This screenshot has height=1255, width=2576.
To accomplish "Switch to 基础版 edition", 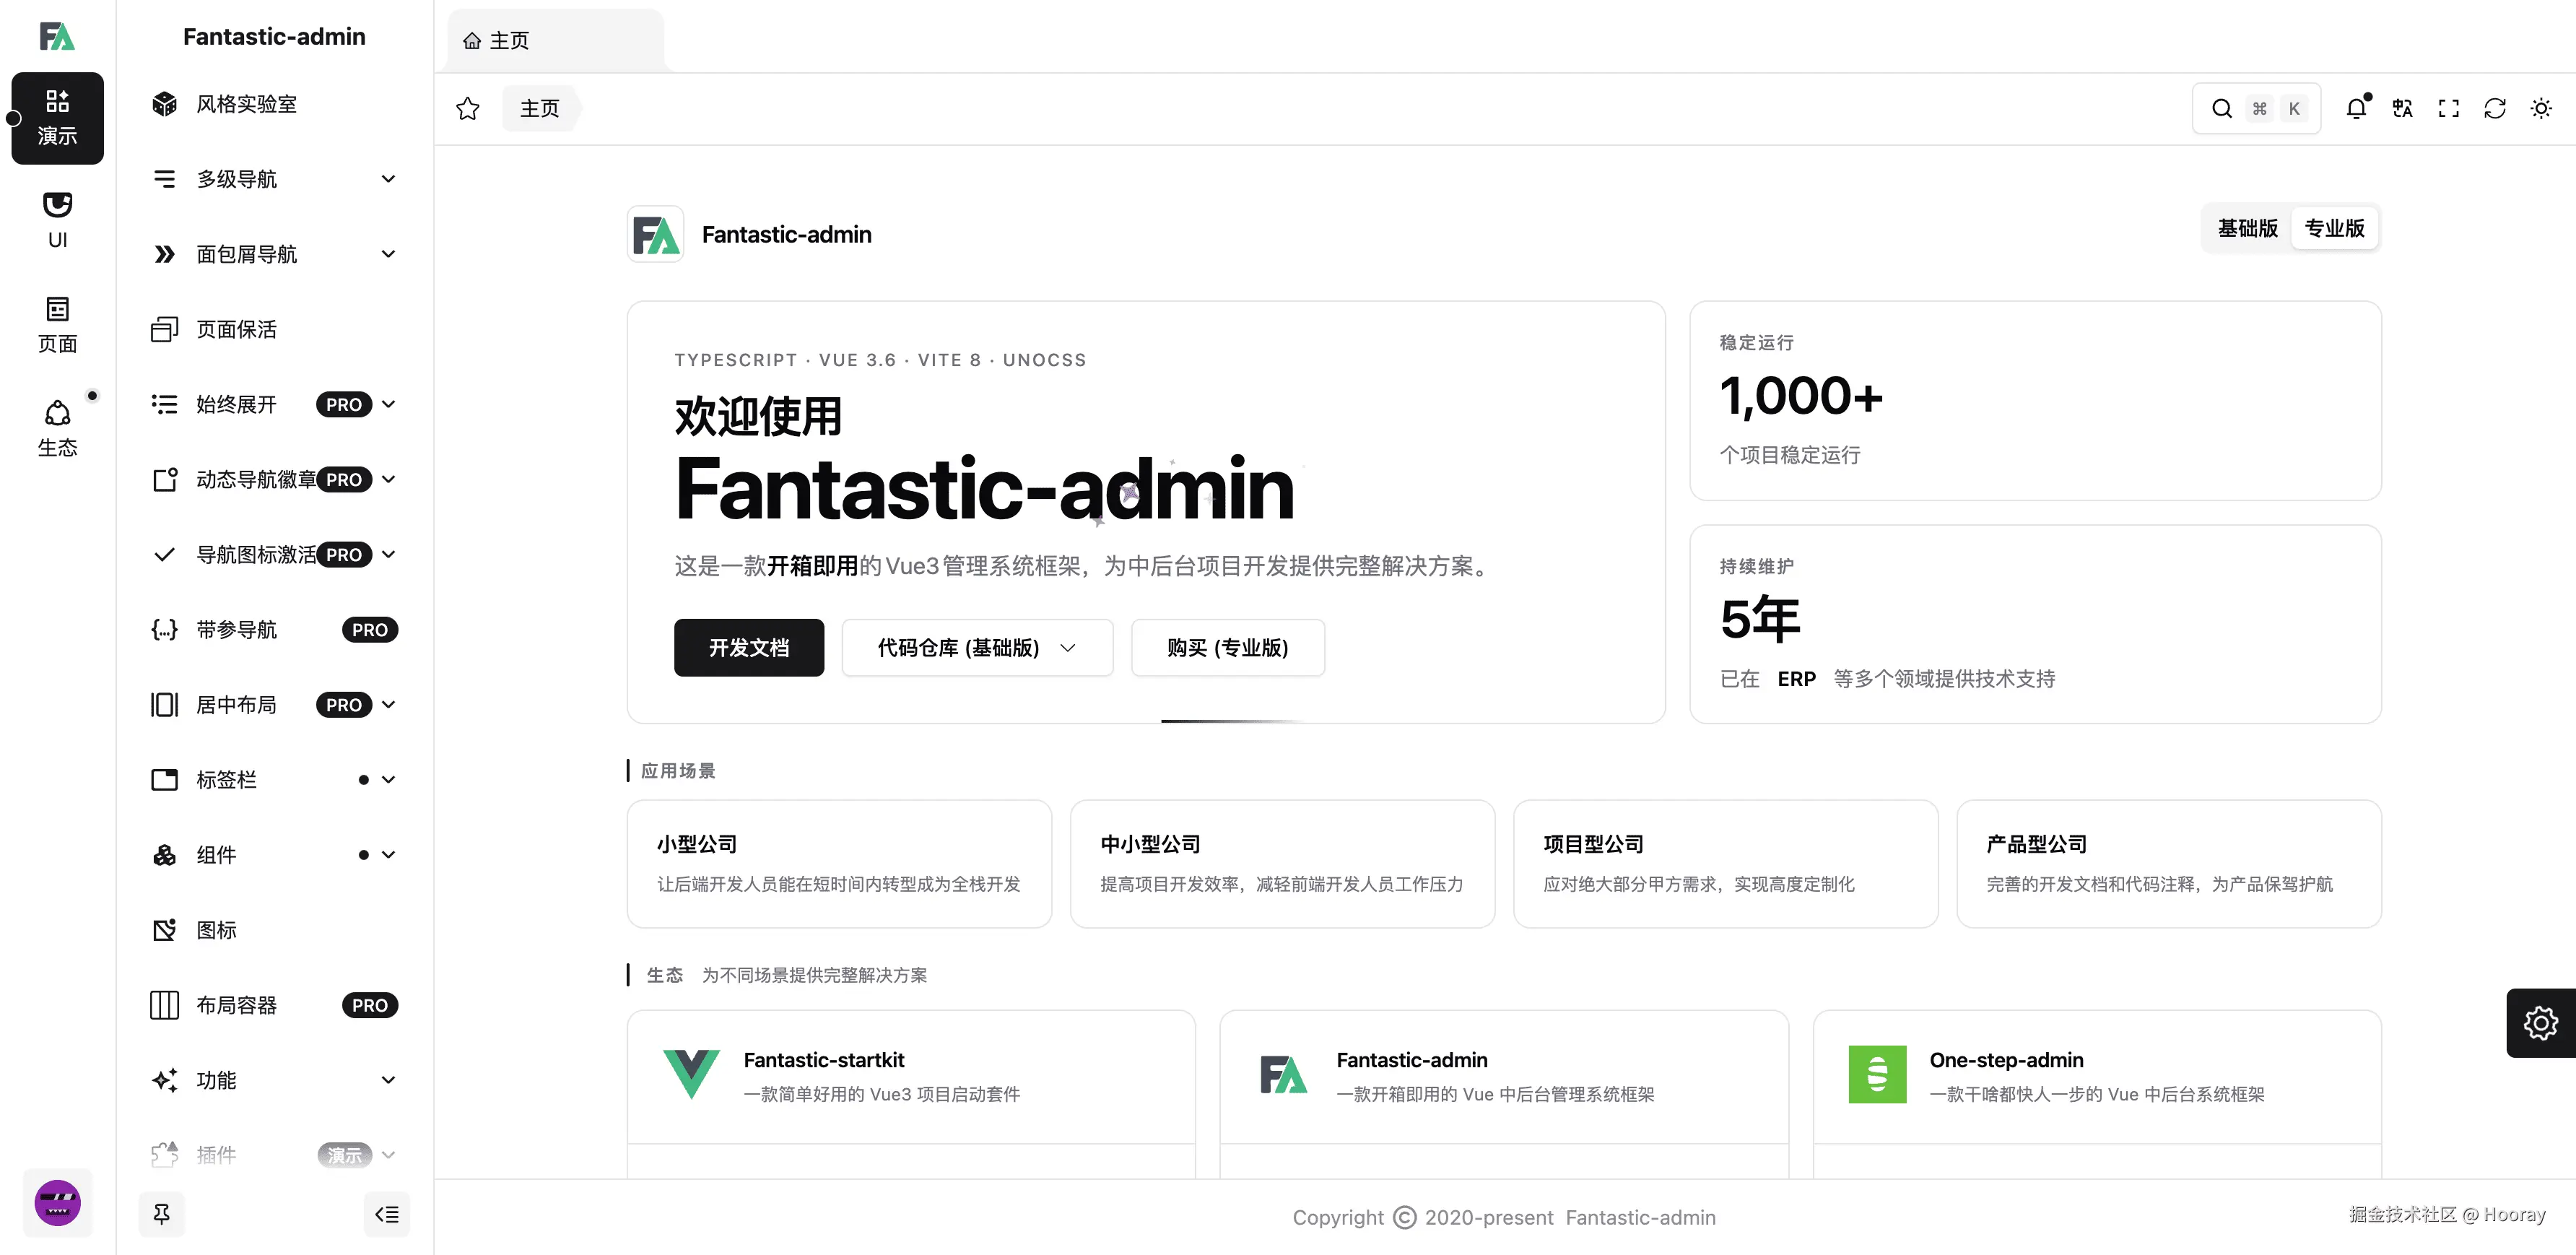I will [x=2247, y=228].
